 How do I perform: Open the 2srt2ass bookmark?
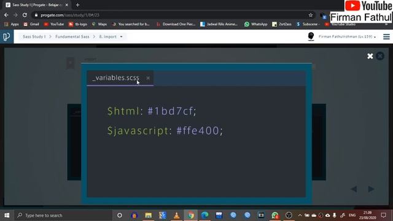[282, 24]
